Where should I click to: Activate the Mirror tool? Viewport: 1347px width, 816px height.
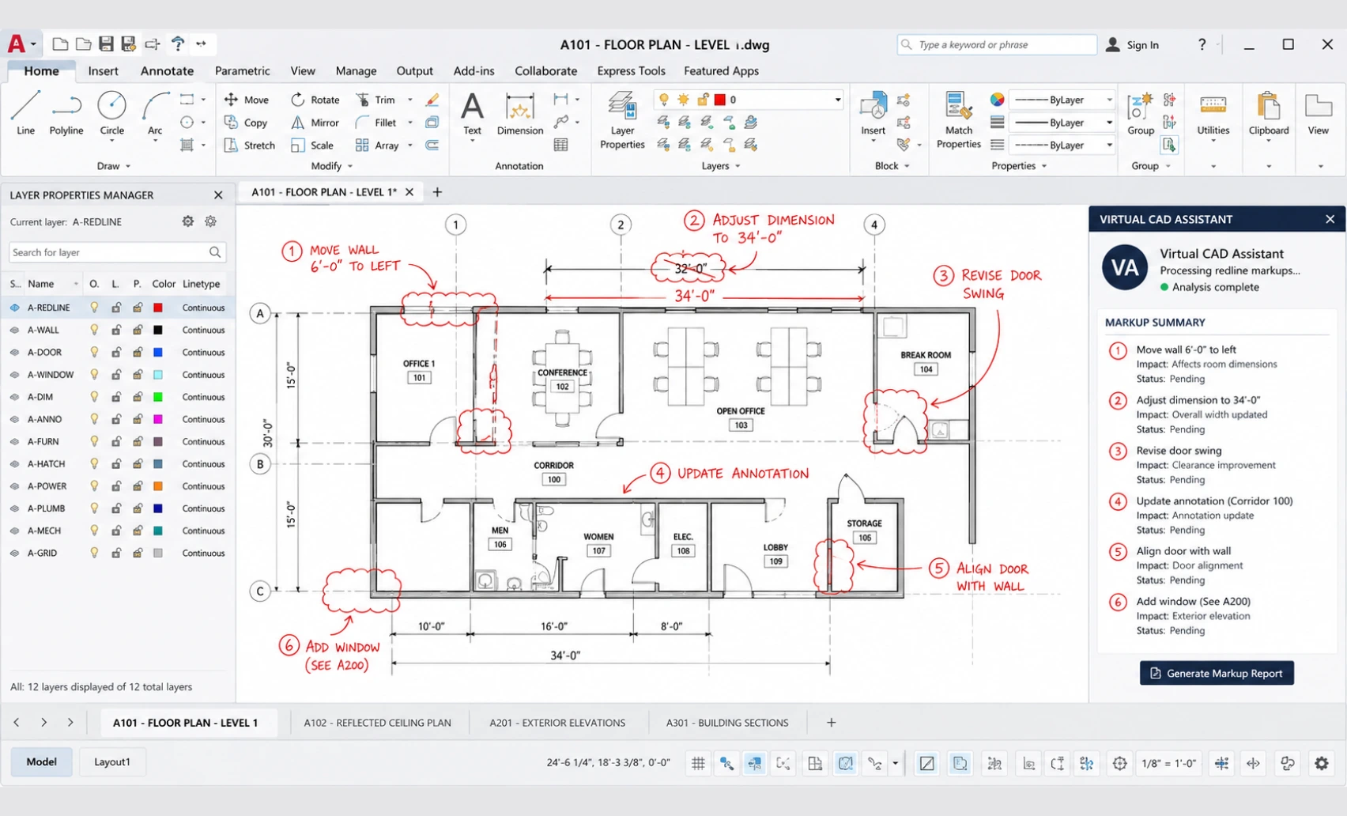315,123
